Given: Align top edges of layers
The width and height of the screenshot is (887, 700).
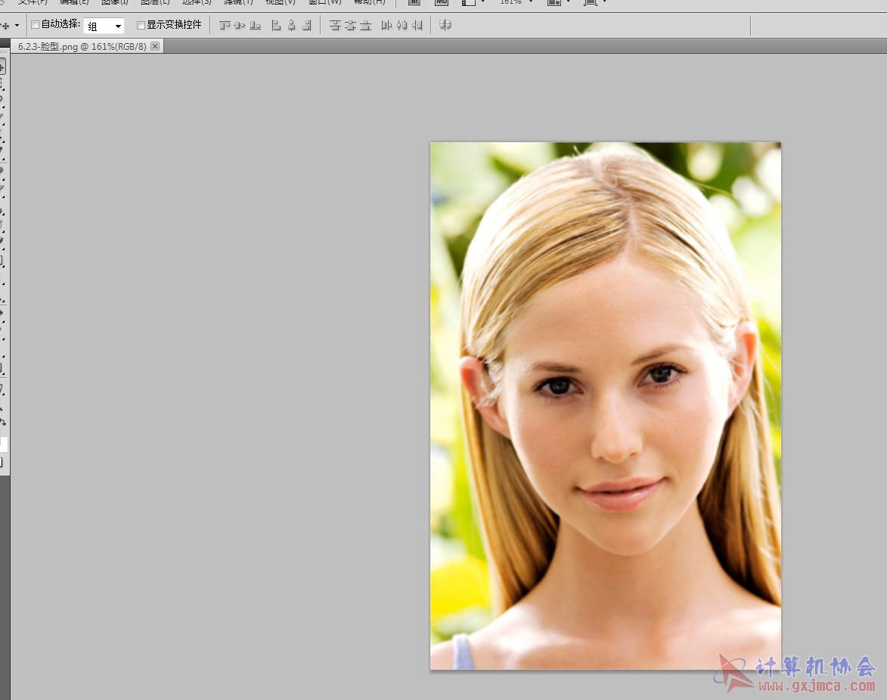Looking at the screenshot, I should click(225, 26).
